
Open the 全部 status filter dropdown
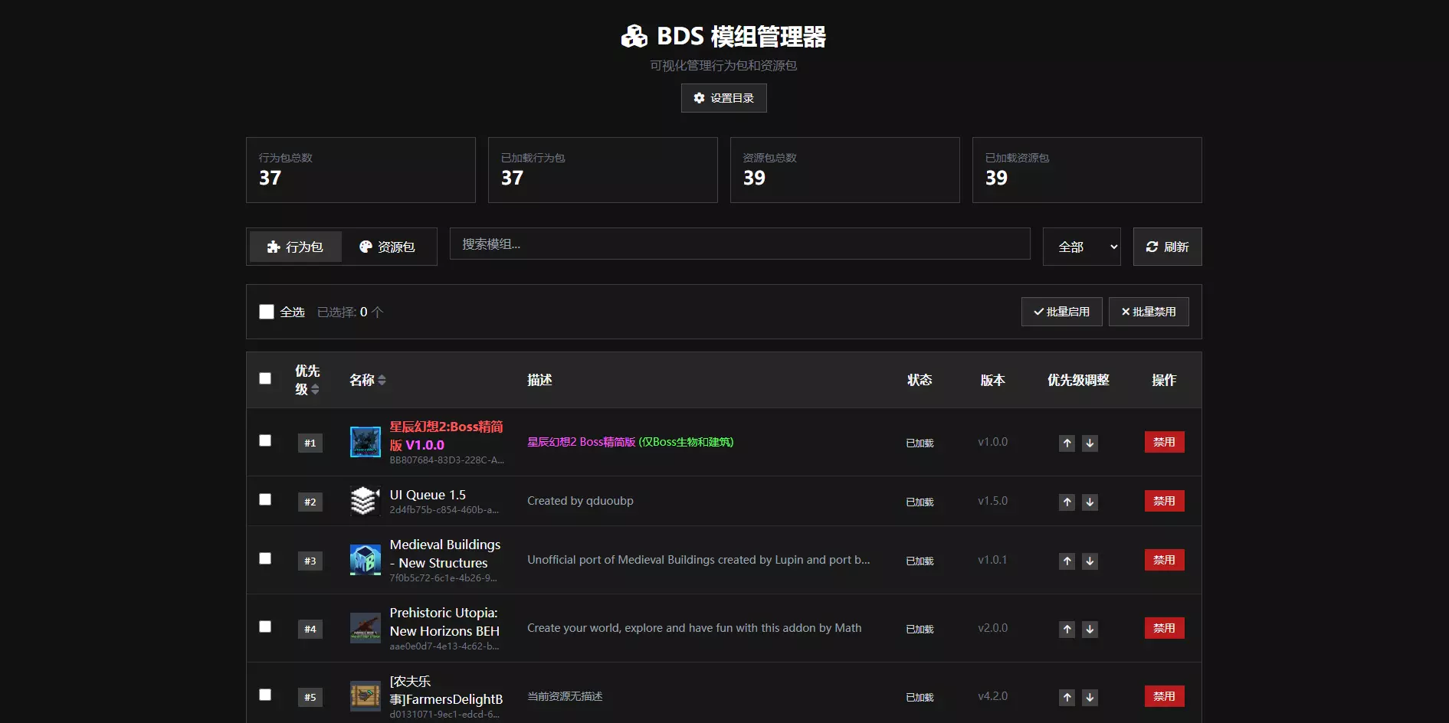coord(1082,247)
